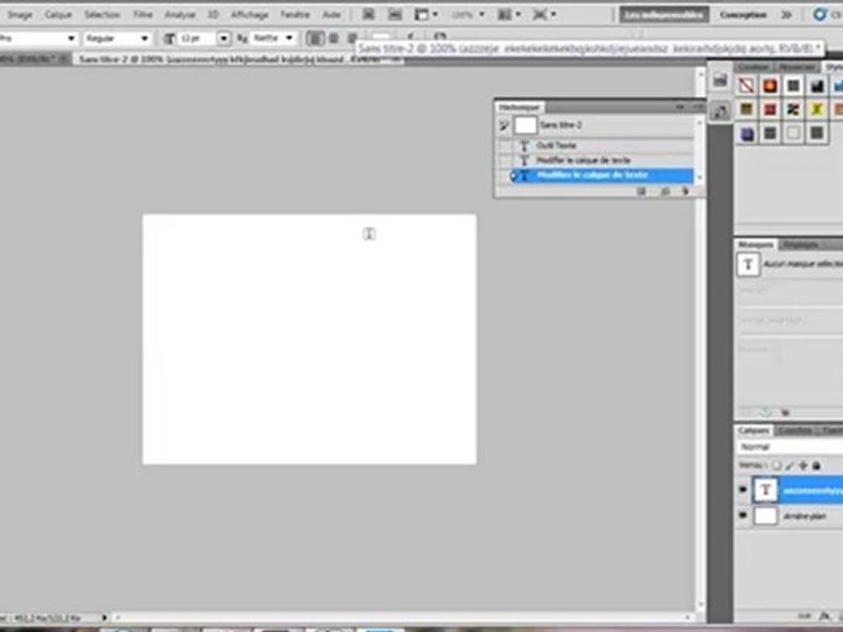Select the Historique panel tab
This screenshot has width=843, height=632.
[519, 107]
